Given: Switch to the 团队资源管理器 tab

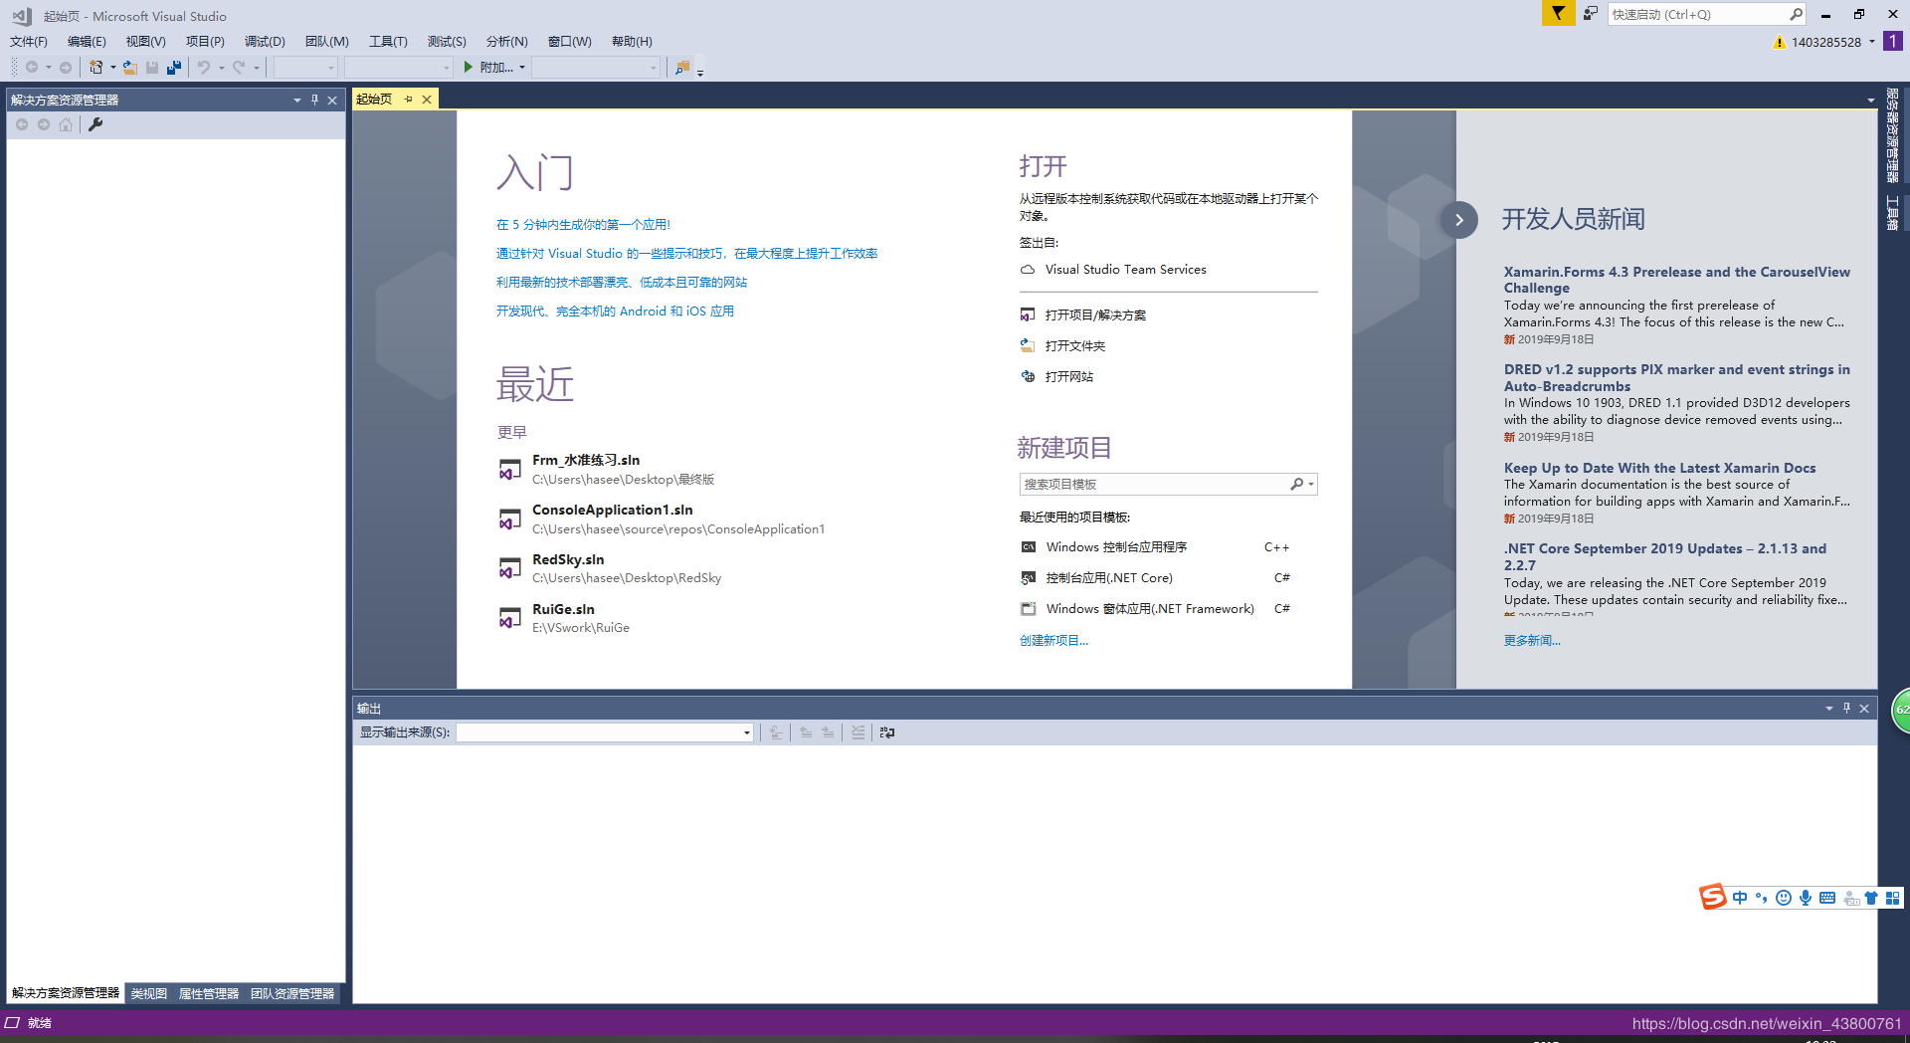Looking at the screenshot, I should (292, 993).
